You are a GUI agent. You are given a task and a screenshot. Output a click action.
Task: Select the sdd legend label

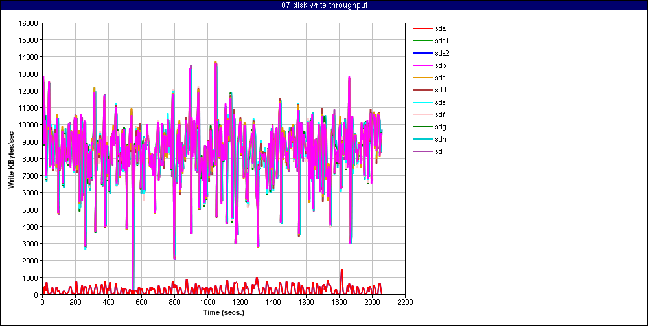click(x=440, y=90)
